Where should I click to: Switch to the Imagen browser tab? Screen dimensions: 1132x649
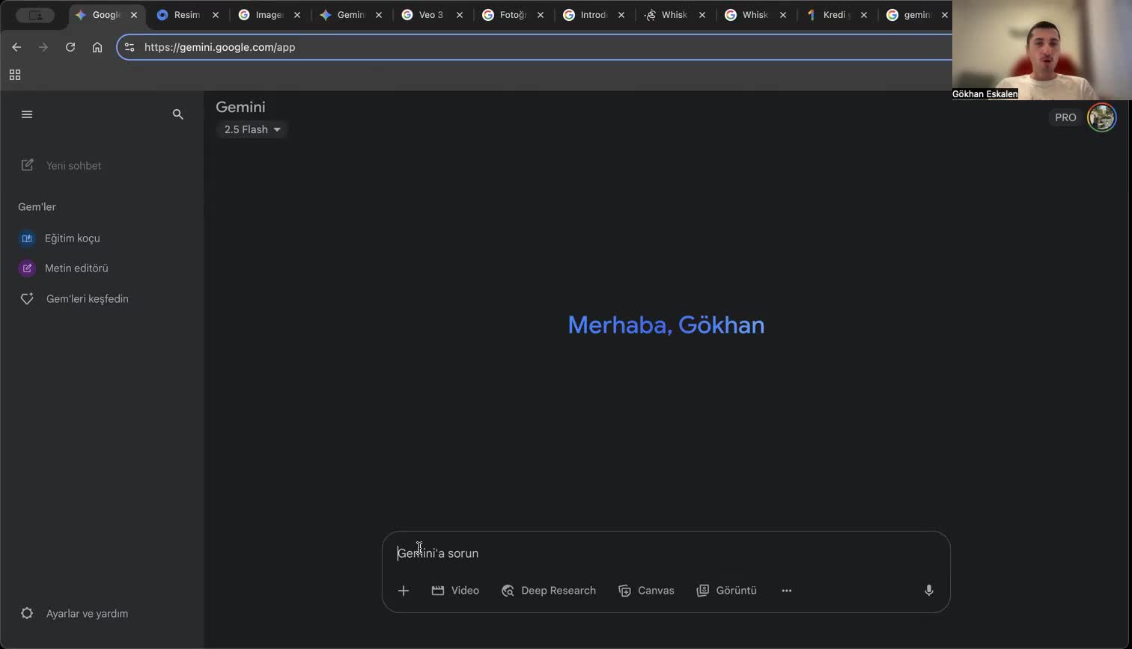(268, 15)
